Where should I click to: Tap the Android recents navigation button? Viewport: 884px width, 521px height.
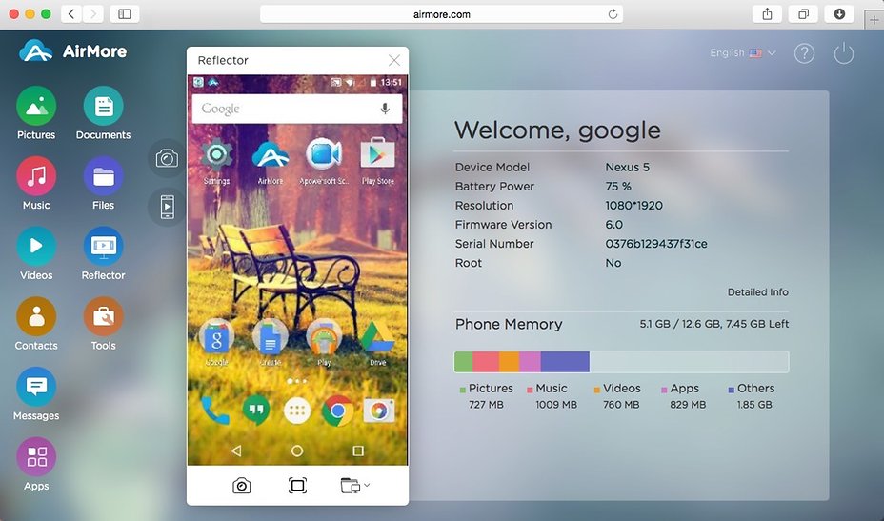pyautogui.click(x=358, y=451)
